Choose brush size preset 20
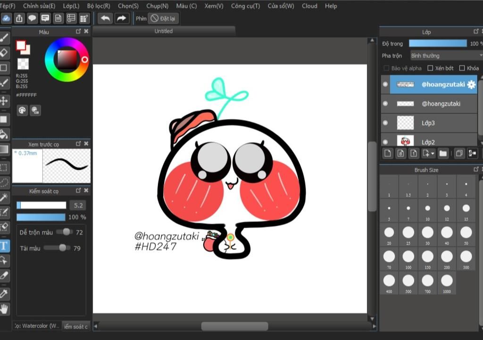483x340 pixels. click(x=389, y=235)
